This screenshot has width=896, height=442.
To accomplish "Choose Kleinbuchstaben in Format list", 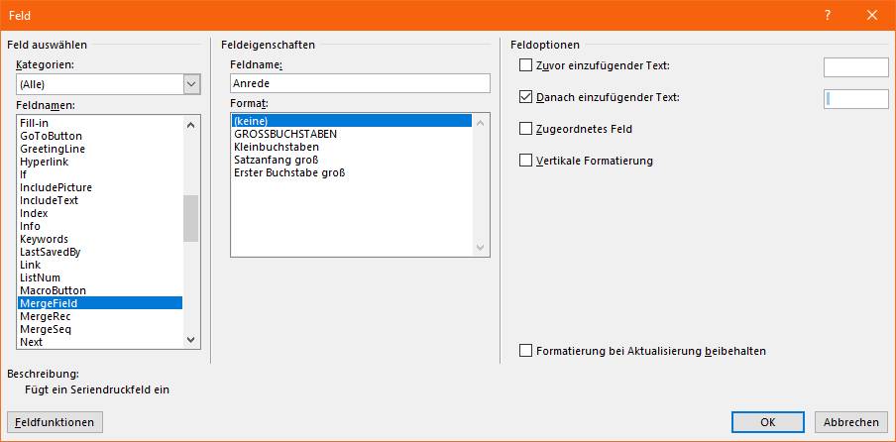I will [277, 147].
